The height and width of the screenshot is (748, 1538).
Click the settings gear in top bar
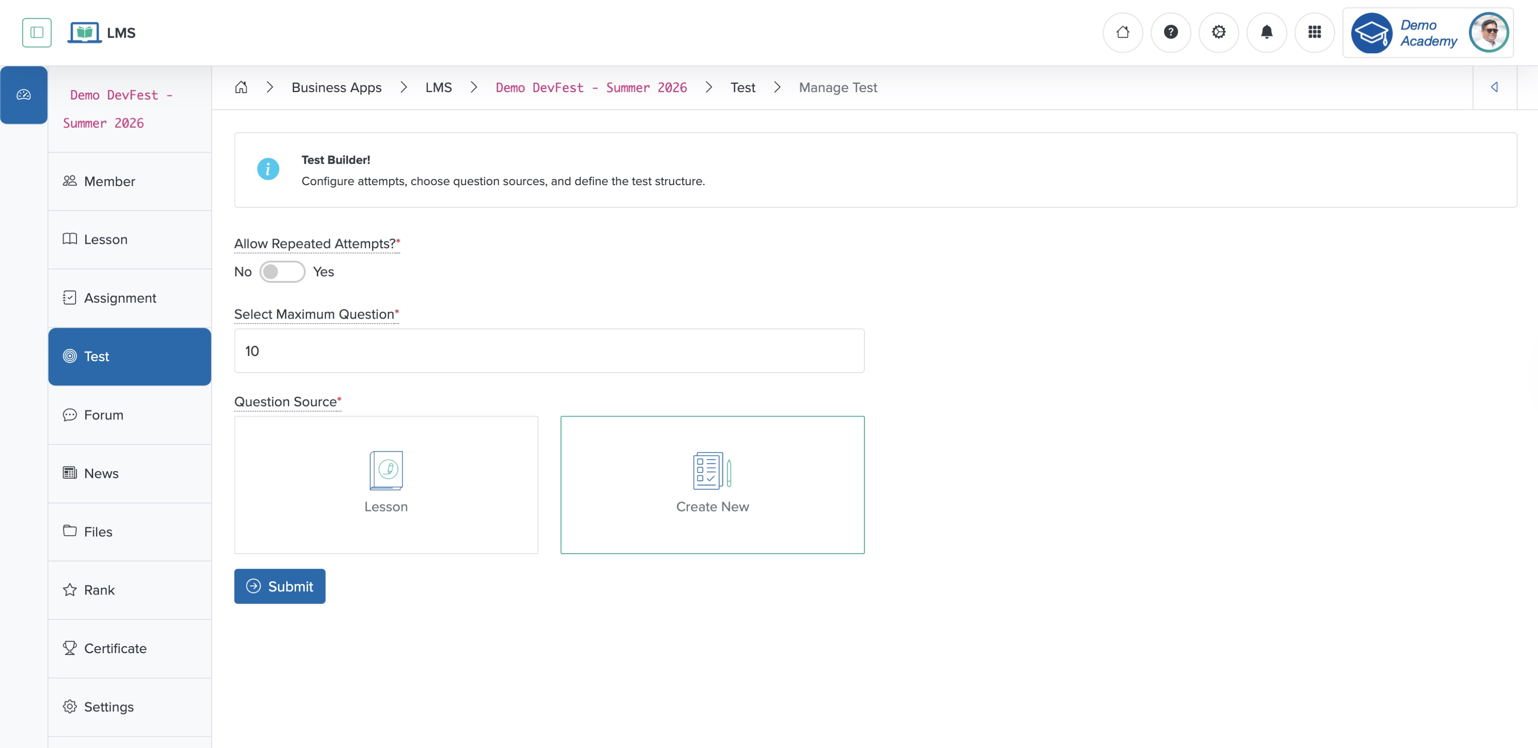point(1218,32)
